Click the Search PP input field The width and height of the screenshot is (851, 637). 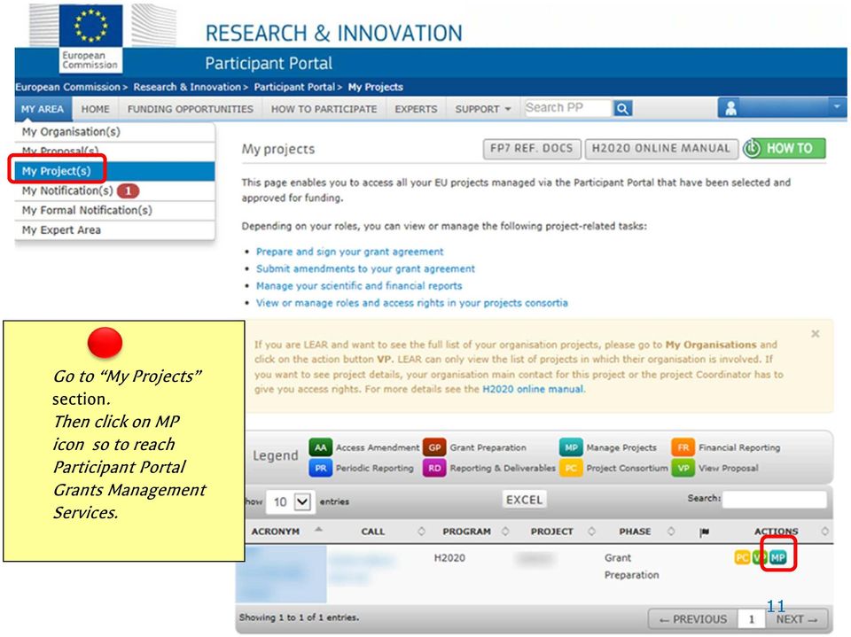[x=567, y=108]
